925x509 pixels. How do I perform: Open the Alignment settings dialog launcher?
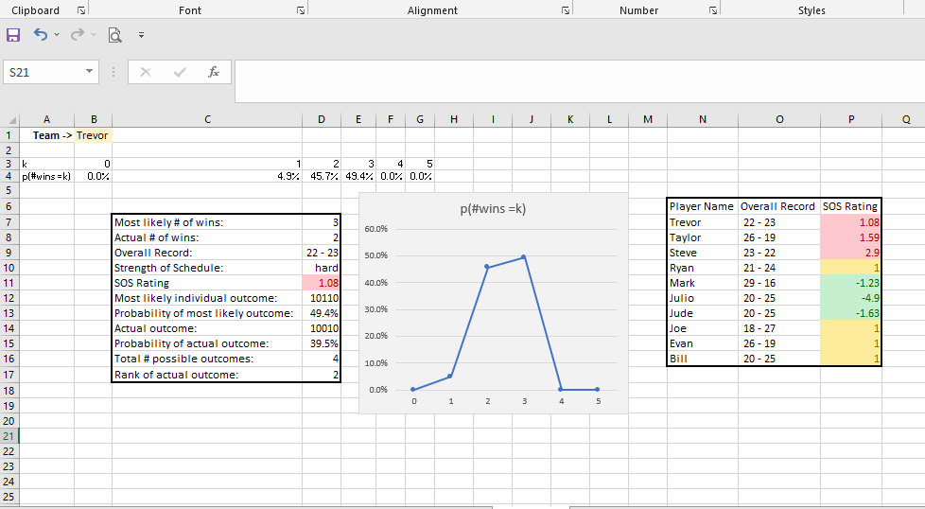(565, 10)
